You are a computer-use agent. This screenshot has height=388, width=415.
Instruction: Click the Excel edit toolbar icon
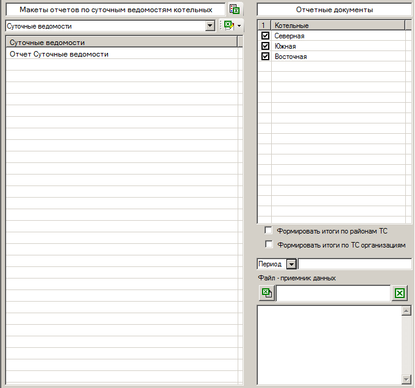(229, 26)
